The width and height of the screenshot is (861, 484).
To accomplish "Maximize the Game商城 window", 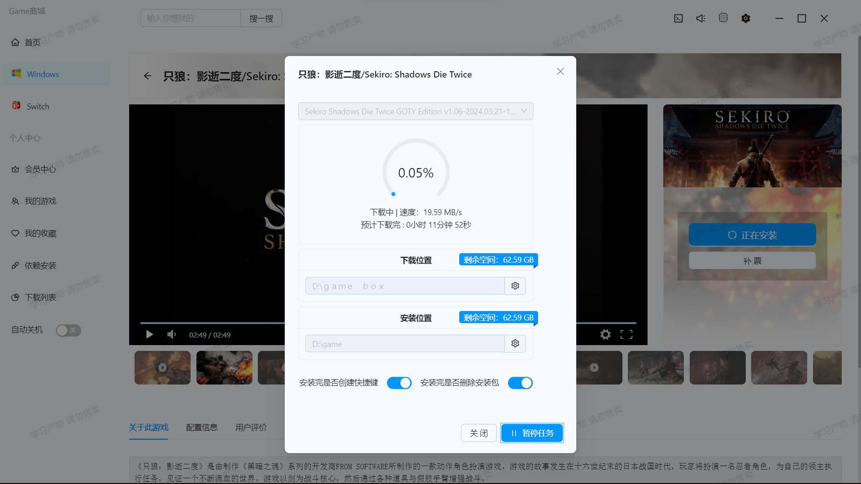I will click(802, 18).
